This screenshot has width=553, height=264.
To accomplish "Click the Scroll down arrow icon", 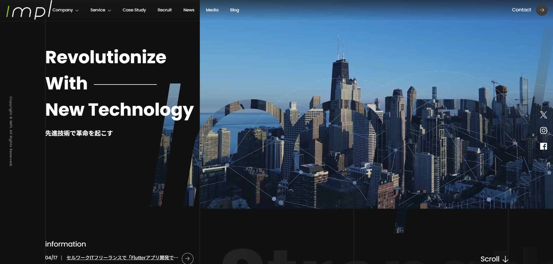I will (505, 259).
